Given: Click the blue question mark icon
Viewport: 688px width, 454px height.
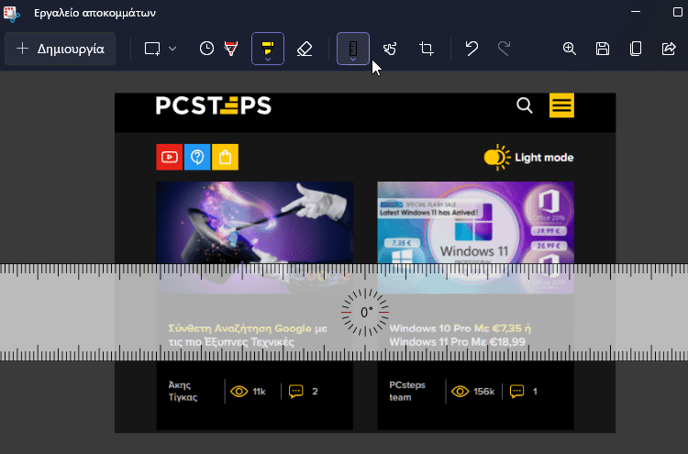Looking at the screenshot, I should (x=197, y=157).
